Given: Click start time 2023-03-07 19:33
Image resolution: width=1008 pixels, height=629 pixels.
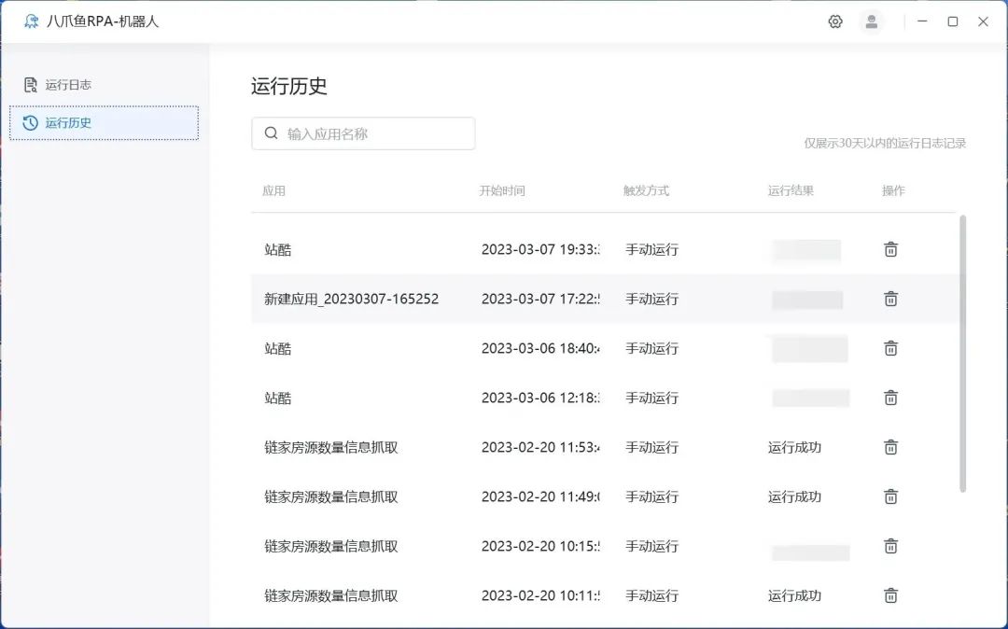Looking at the screenshot, I should tap(540, 249).
